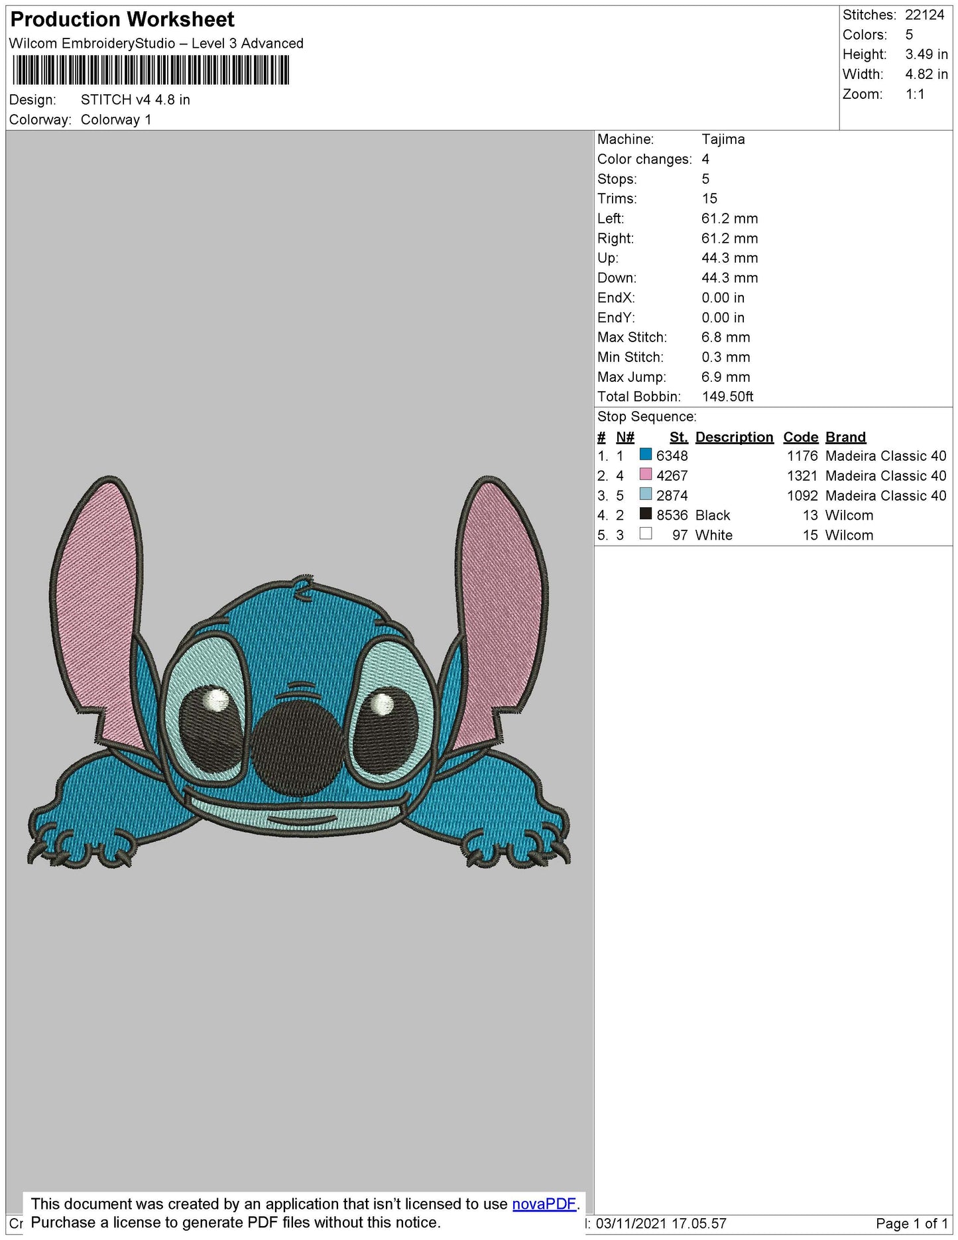Click the novaPDF hyperlink in the notice
The width and height of the screenshot is (958, 1240).
(x=544, y=1204)
